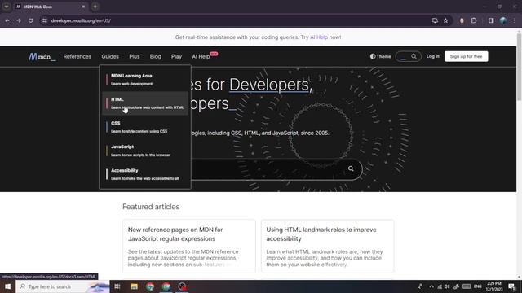Screen dimensions: 522x293
Task: Select MDN Learning Area menu entry
Action: pyautogui.click(x=145, y=80)
